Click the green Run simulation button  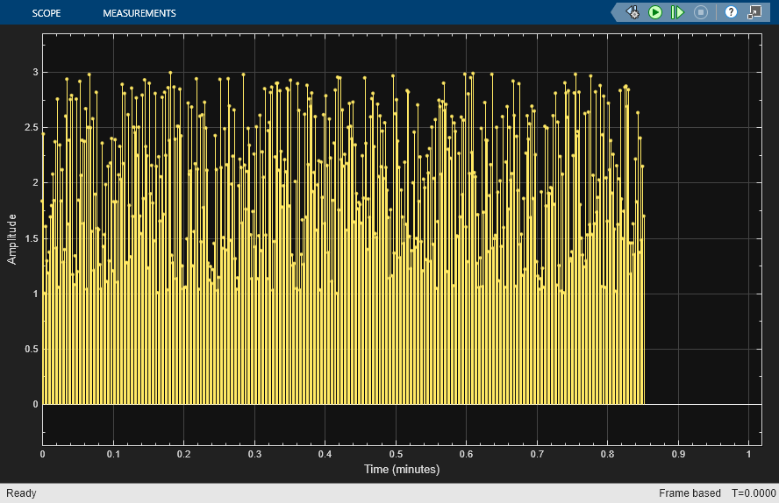[655, 12]
